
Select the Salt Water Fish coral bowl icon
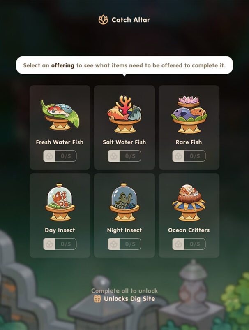(124, 114)
